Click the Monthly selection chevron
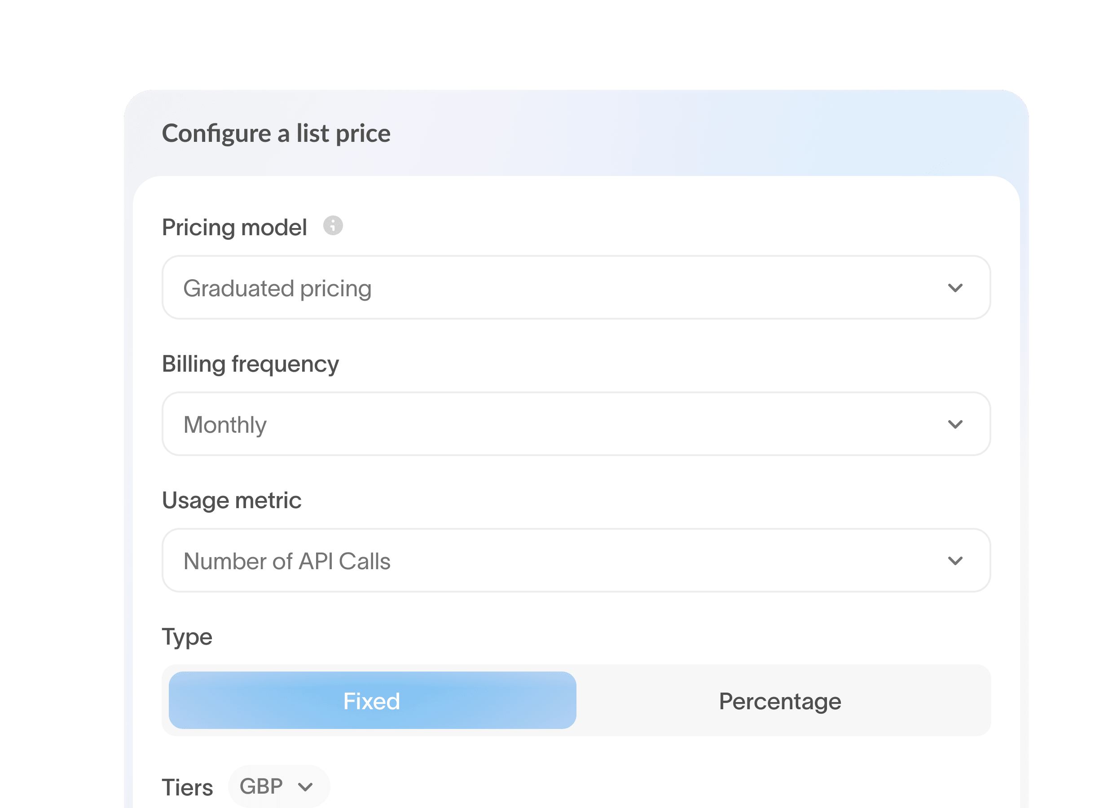The height and width of the screenshot is (808, 1117). pyautogui.click(x=956, y=424)
